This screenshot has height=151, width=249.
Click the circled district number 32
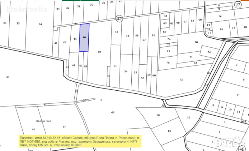pos(119,19)
